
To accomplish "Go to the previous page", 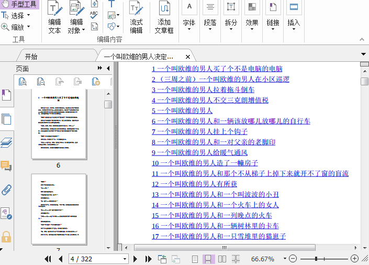I will coord(61,259).
